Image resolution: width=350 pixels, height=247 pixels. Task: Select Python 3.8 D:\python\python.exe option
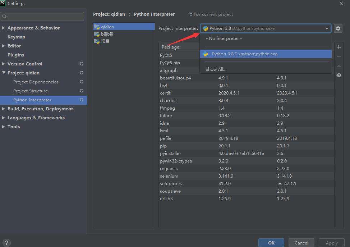266,54
